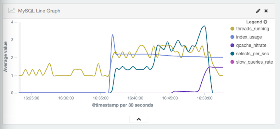Screen dimensions: 280x129
Task: Select the selects_per_sec teal color dot
Action: (232, 54)
